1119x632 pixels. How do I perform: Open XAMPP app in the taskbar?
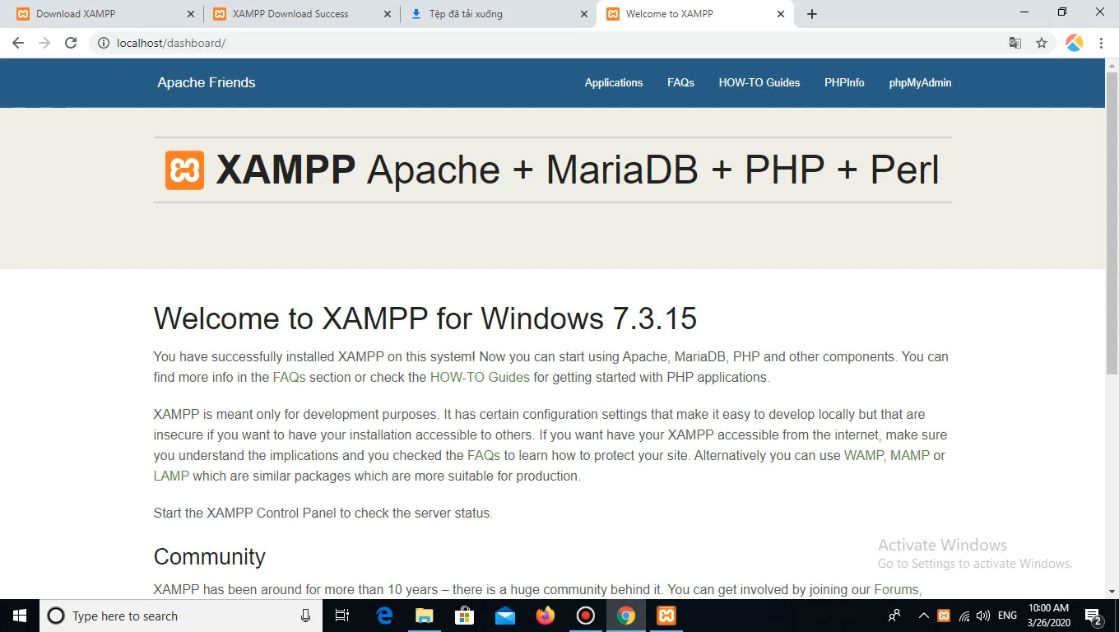[x=666, y=616]
